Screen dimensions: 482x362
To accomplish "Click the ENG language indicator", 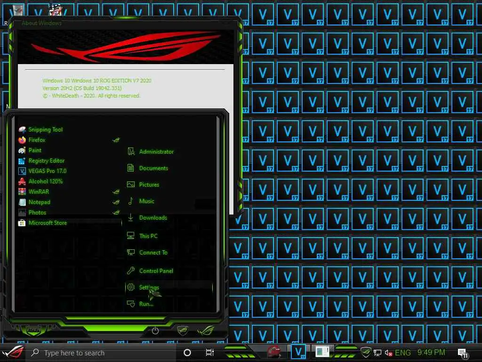I will 403,353.
